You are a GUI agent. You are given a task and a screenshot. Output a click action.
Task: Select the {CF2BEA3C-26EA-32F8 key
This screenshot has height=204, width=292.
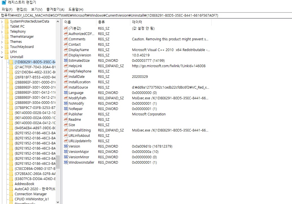[35, 174]
